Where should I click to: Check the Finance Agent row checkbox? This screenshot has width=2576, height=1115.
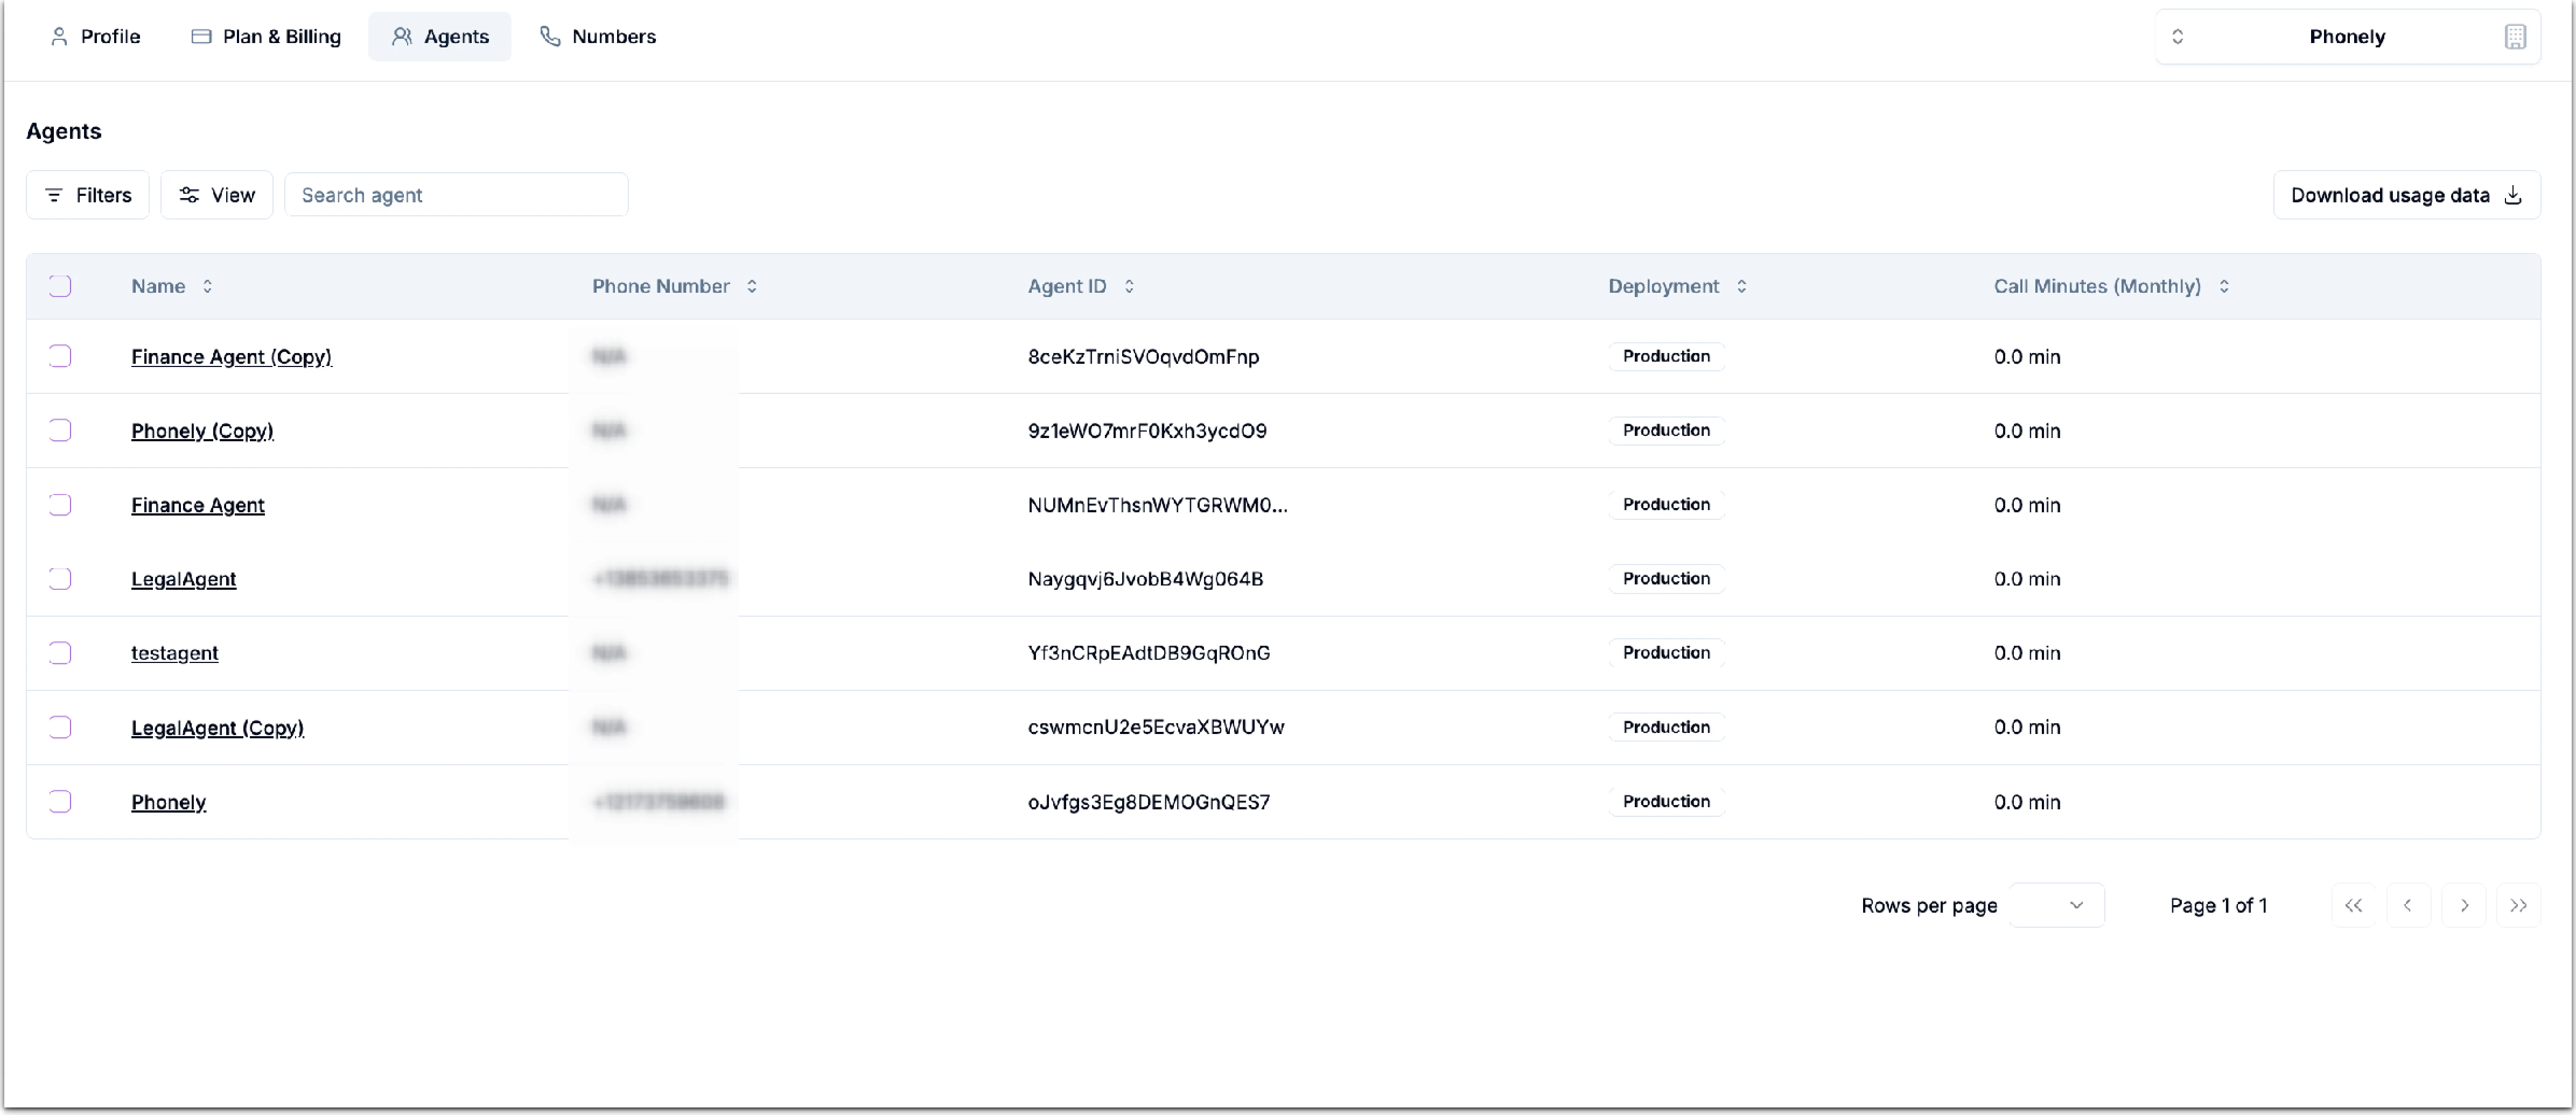(x=60, y=505)
